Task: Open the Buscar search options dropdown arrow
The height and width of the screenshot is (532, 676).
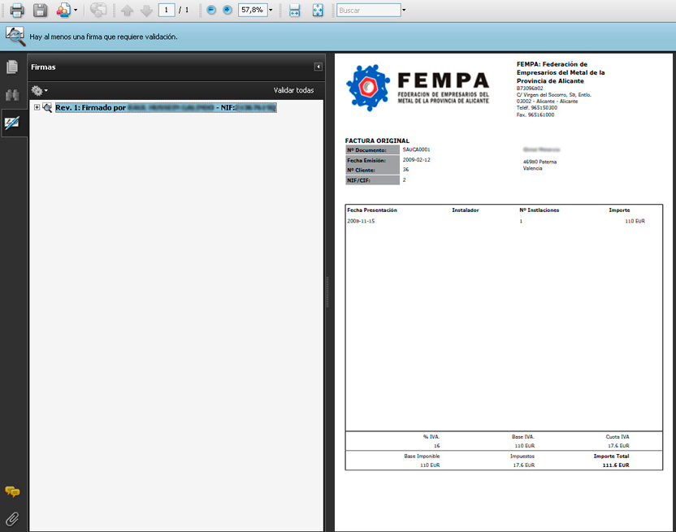Action: [405, 11]
